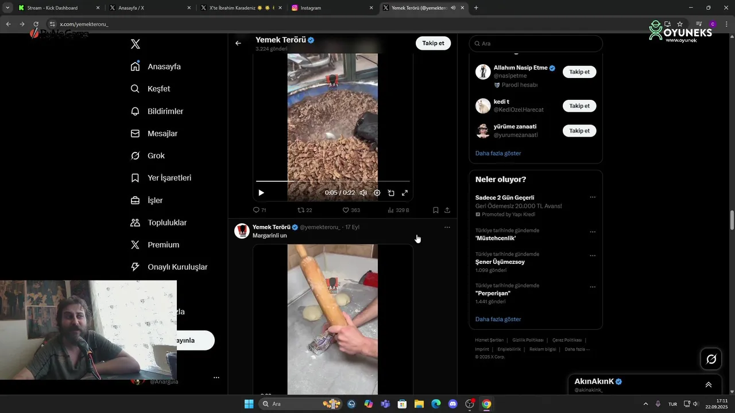Reload the page in Chrome
Image resolution: width=735 pixels, height=413 pixels.
coord(36,24)
